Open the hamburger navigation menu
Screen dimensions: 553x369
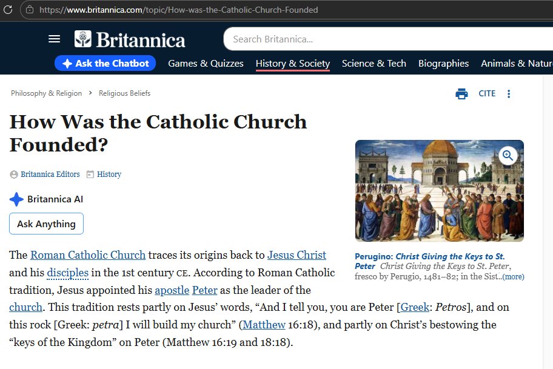tap(54, 39)
